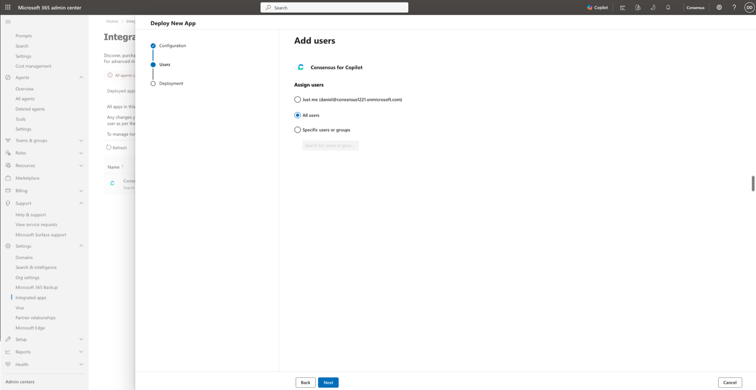Click the Next button
Viewport: 756px width, 390px height.
(x=328, y=382)
